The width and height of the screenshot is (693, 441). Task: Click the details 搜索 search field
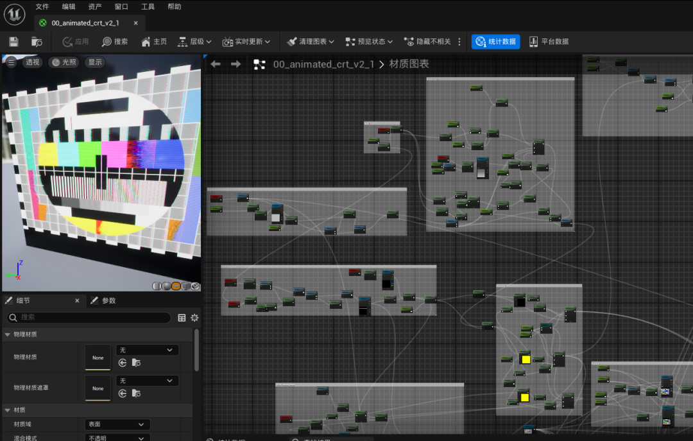pos(89,318)
